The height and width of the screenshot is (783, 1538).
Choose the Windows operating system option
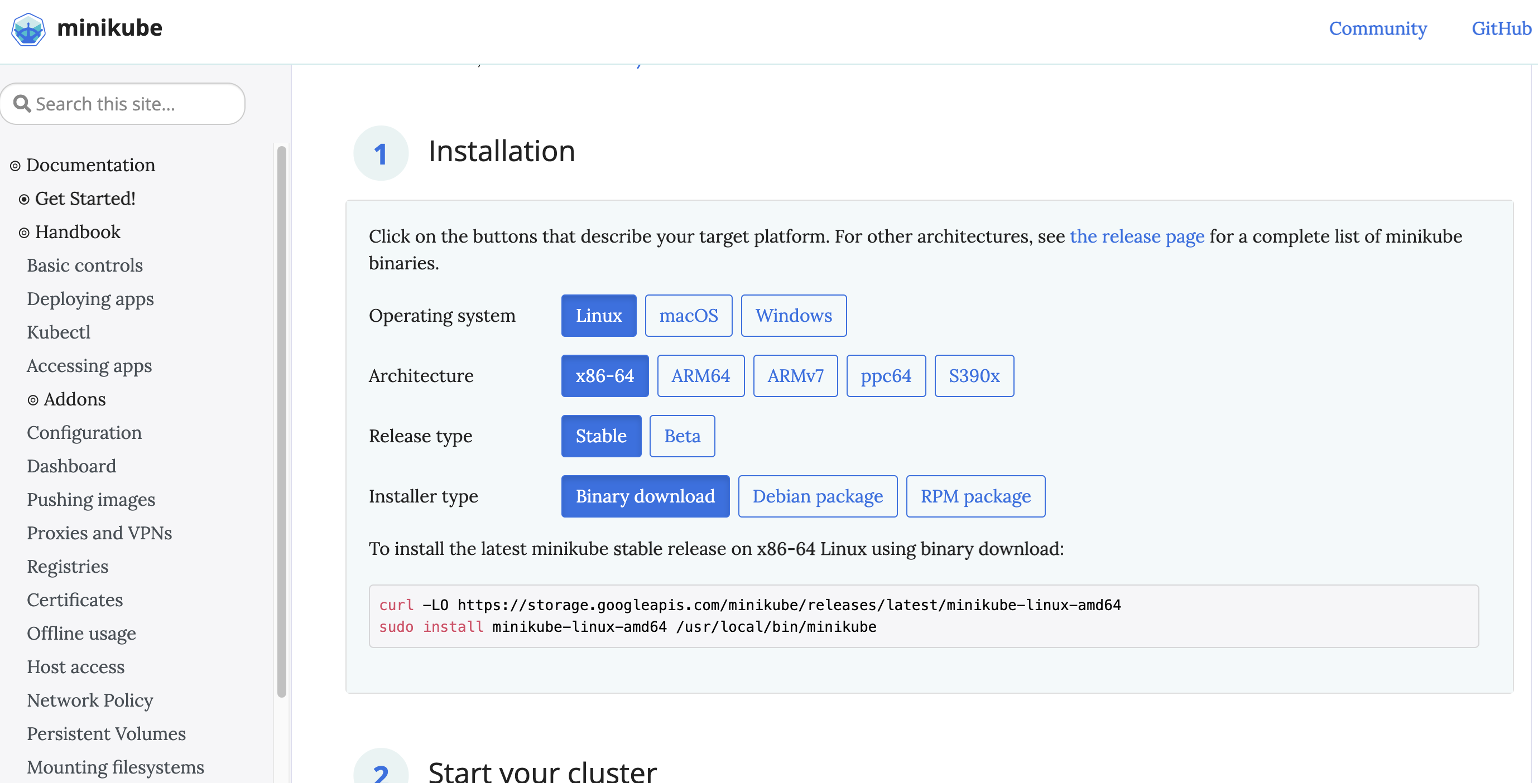click(793, 316)
